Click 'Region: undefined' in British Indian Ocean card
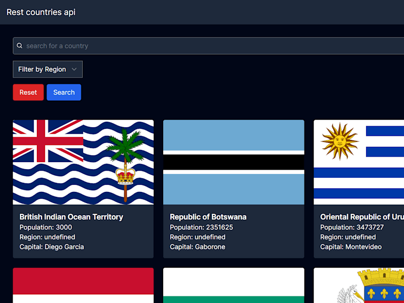Screen dimensions: 404x303 (47, 237)
